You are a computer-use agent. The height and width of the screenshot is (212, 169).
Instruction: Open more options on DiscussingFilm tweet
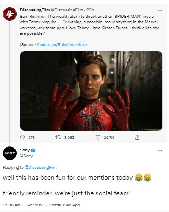pyautogui.click(x=160, y=10)
